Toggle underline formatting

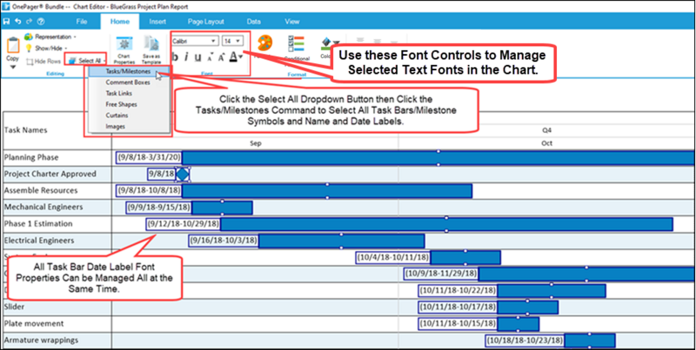[x=198, y=57]
